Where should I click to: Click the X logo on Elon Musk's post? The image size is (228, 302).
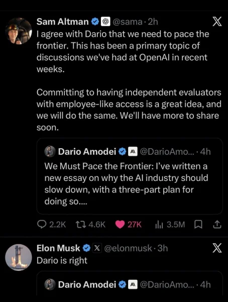[x=217, y=248]
